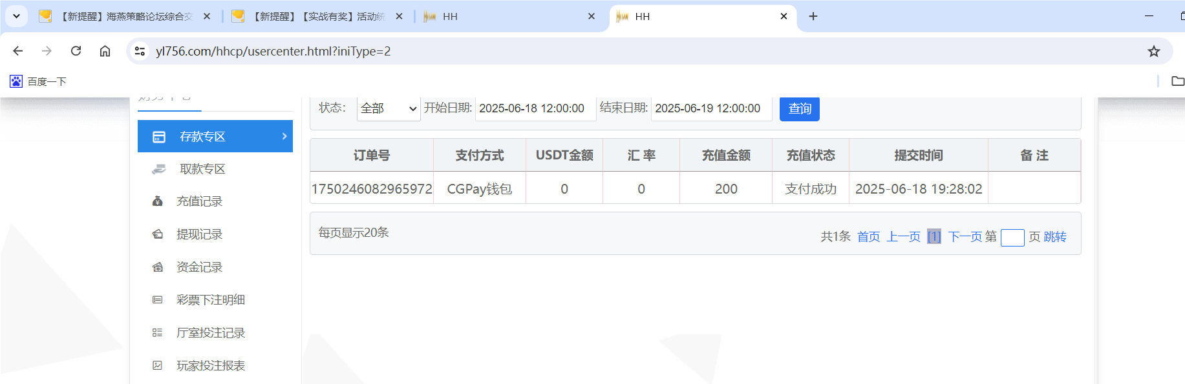Click the 彩票下注明细 ticket icon
1185x384 pixels.
tap(157, 300)
